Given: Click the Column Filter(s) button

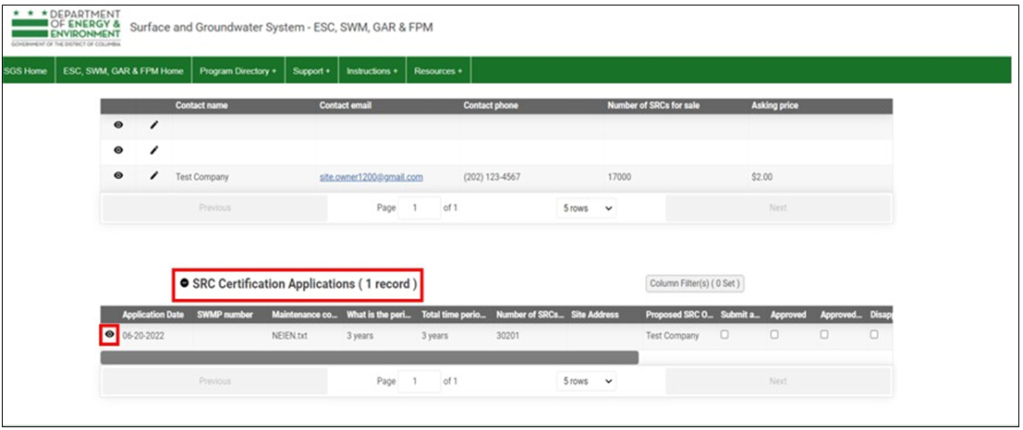Looking at the screenshot, I should 695,284.
